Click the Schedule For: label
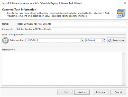Viewport: 128px width, 97px height. [x=17, y=40]
